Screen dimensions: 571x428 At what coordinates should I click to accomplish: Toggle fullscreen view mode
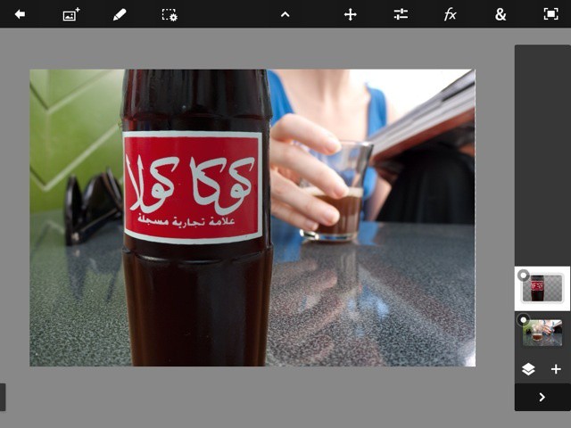click(550, 14)
